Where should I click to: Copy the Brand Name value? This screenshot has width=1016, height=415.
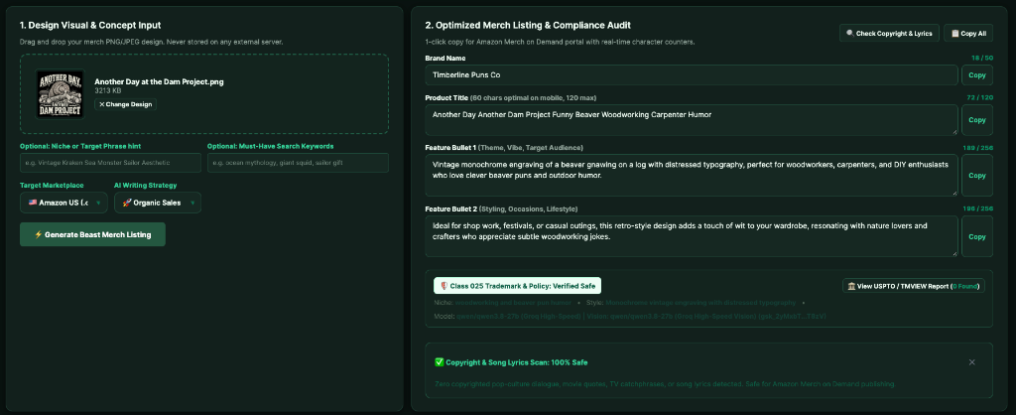point(977,74)
